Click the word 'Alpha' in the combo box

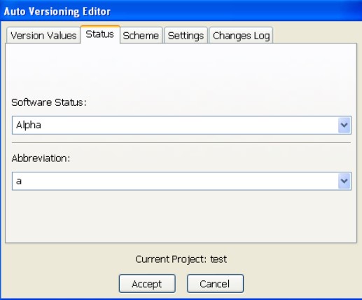click(29, 125)
